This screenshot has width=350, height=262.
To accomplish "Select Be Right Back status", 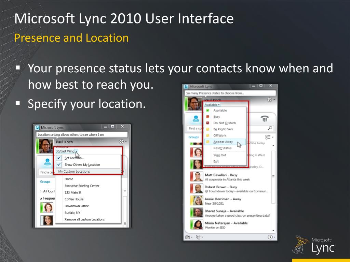I will pyautogui.click(x=225, y=129).
